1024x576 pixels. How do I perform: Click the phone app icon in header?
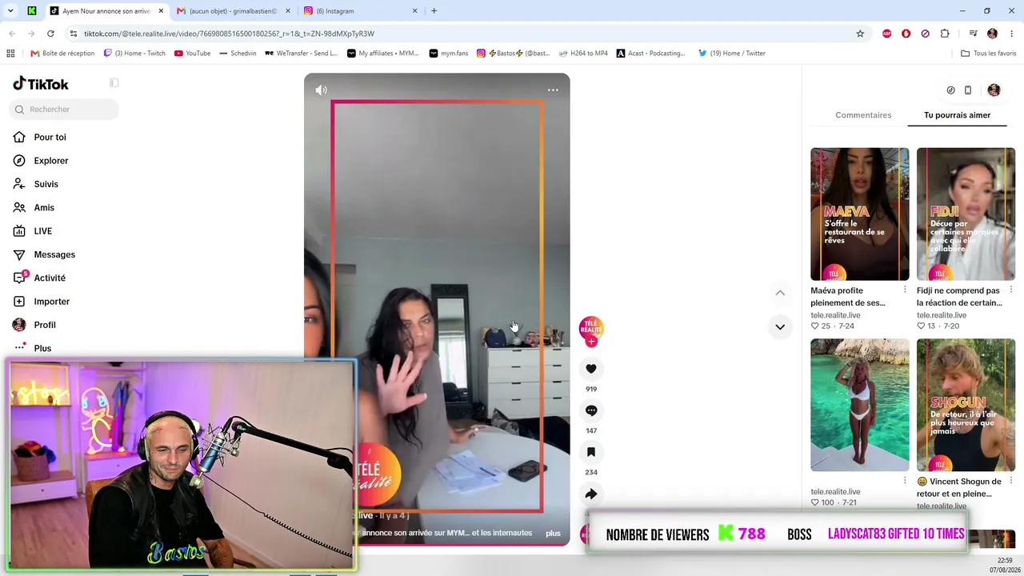pos(968,90)
